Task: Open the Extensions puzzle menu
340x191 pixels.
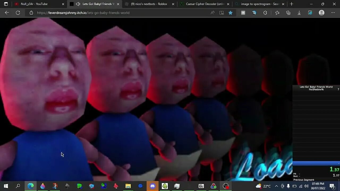Action: 265,13
